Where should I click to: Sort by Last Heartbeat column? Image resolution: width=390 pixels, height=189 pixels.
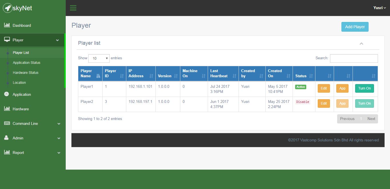[223, 74]
